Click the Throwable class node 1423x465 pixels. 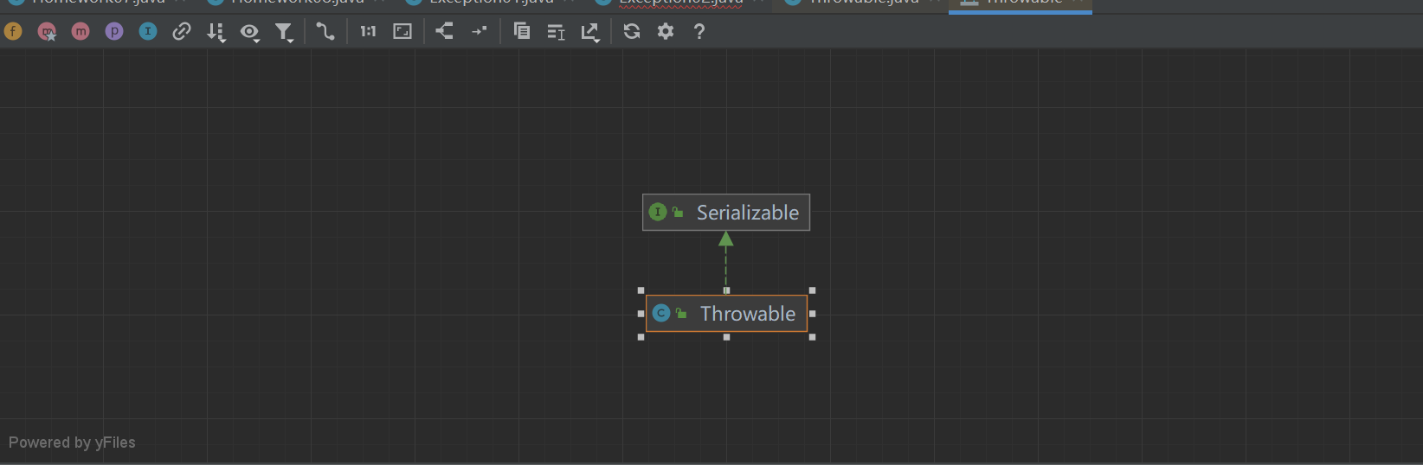(x=726, y=314)
